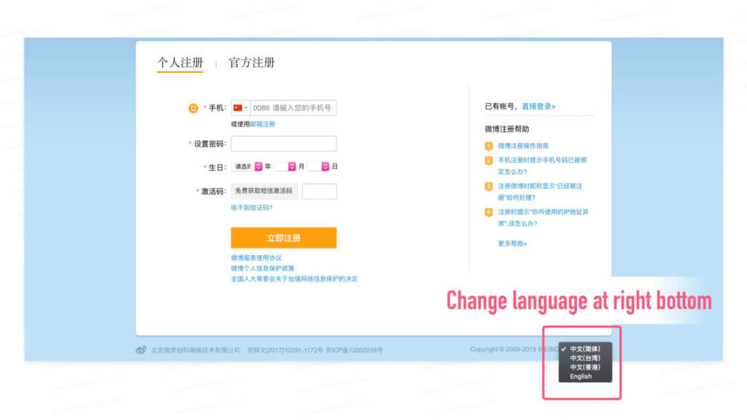Viewport: 747px width, 420px height.
Task: Focus the phone number input field
Action: tap(293, 108)
